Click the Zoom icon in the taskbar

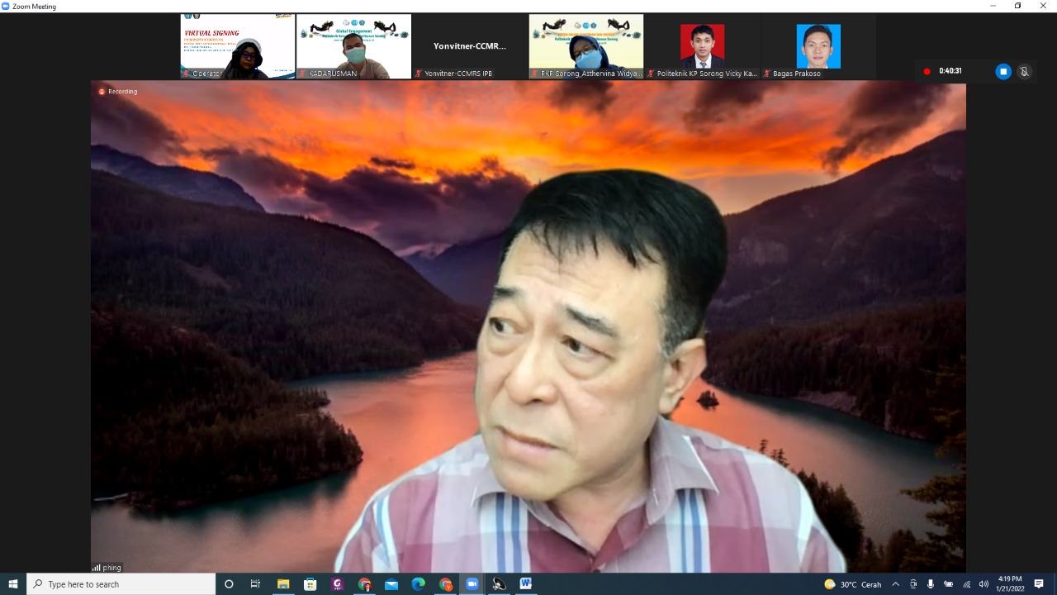(472, 584)
